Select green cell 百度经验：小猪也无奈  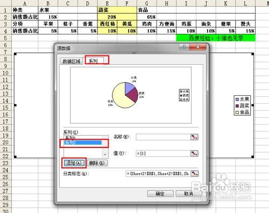pos(216,38)
